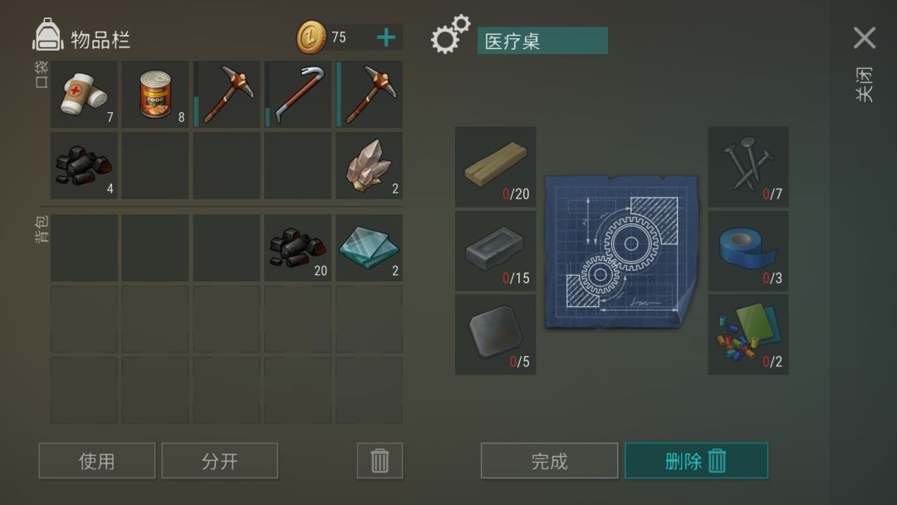The height and width of the screenshot is (505, 897).
Task: Tap the nails requirement 0/7
Action: pyautogui.click(x=748, y=166)
